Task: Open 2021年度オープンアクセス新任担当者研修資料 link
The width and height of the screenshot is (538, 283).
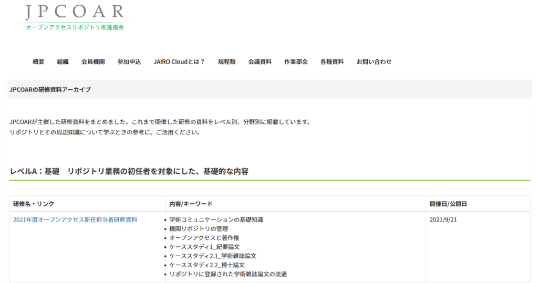Action: pos(75,219)
